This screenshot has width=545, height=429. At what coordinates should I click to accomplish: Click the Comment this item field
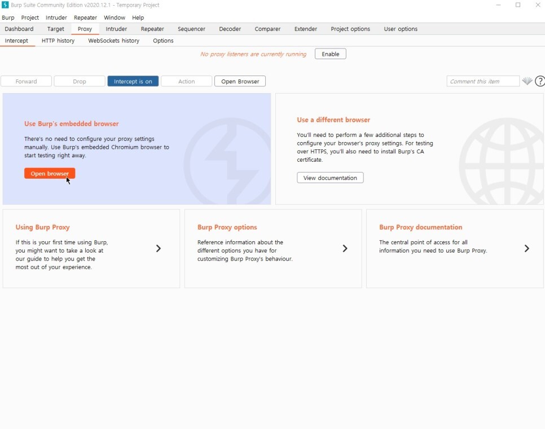click(x=483, y=81)
